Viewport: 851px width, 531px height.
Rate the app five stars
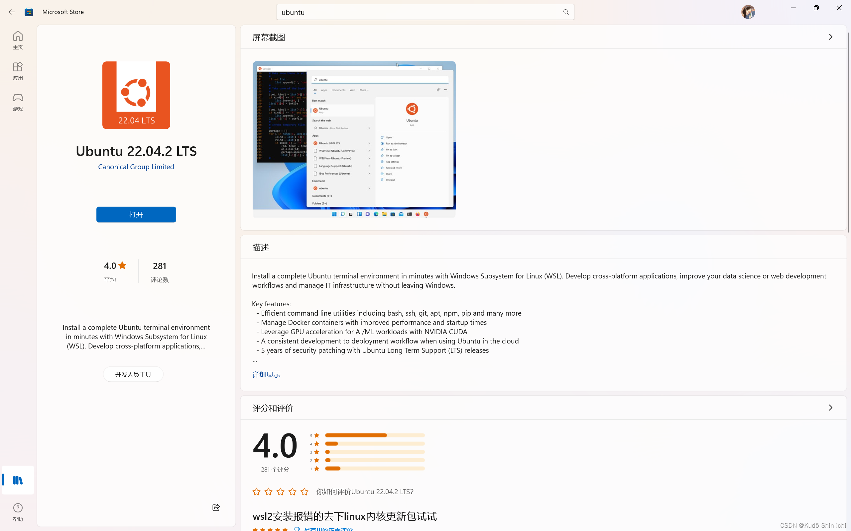[304, 492]
